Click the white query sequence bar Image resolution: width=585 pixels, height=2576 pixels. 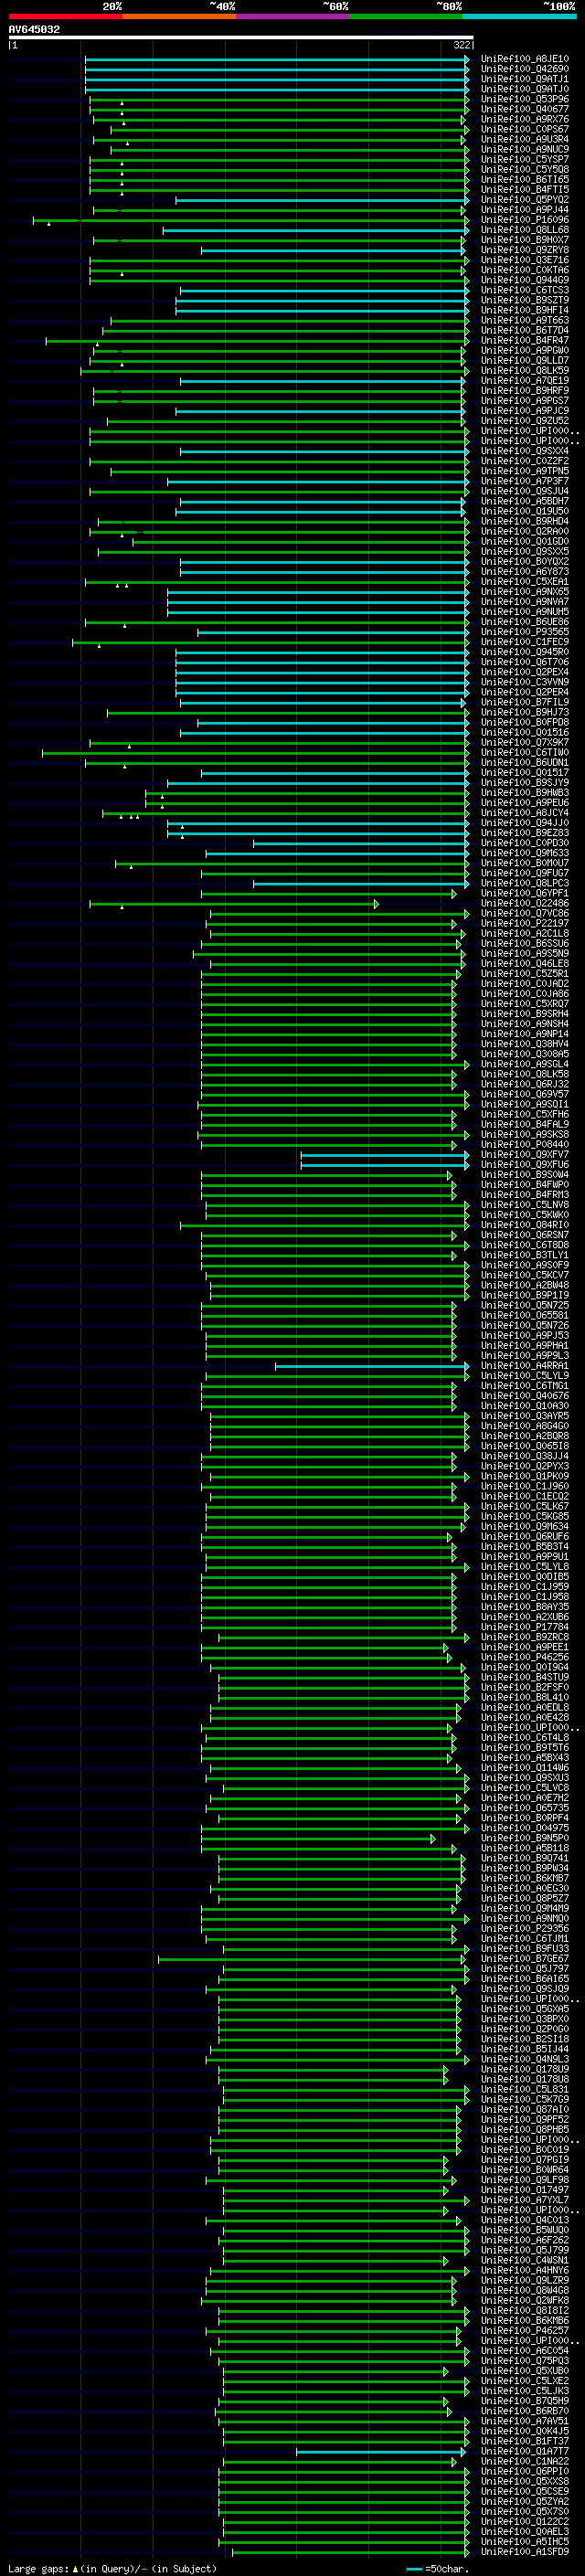tap(241, 37)
